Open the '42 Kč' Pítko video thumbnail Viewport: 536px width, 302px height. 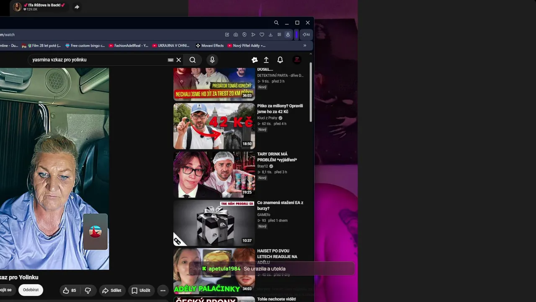[x=214, y=126]
